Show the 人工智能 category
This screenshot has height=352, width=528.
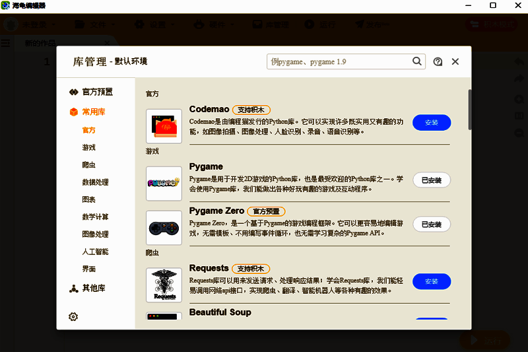(x=95, y=252)
